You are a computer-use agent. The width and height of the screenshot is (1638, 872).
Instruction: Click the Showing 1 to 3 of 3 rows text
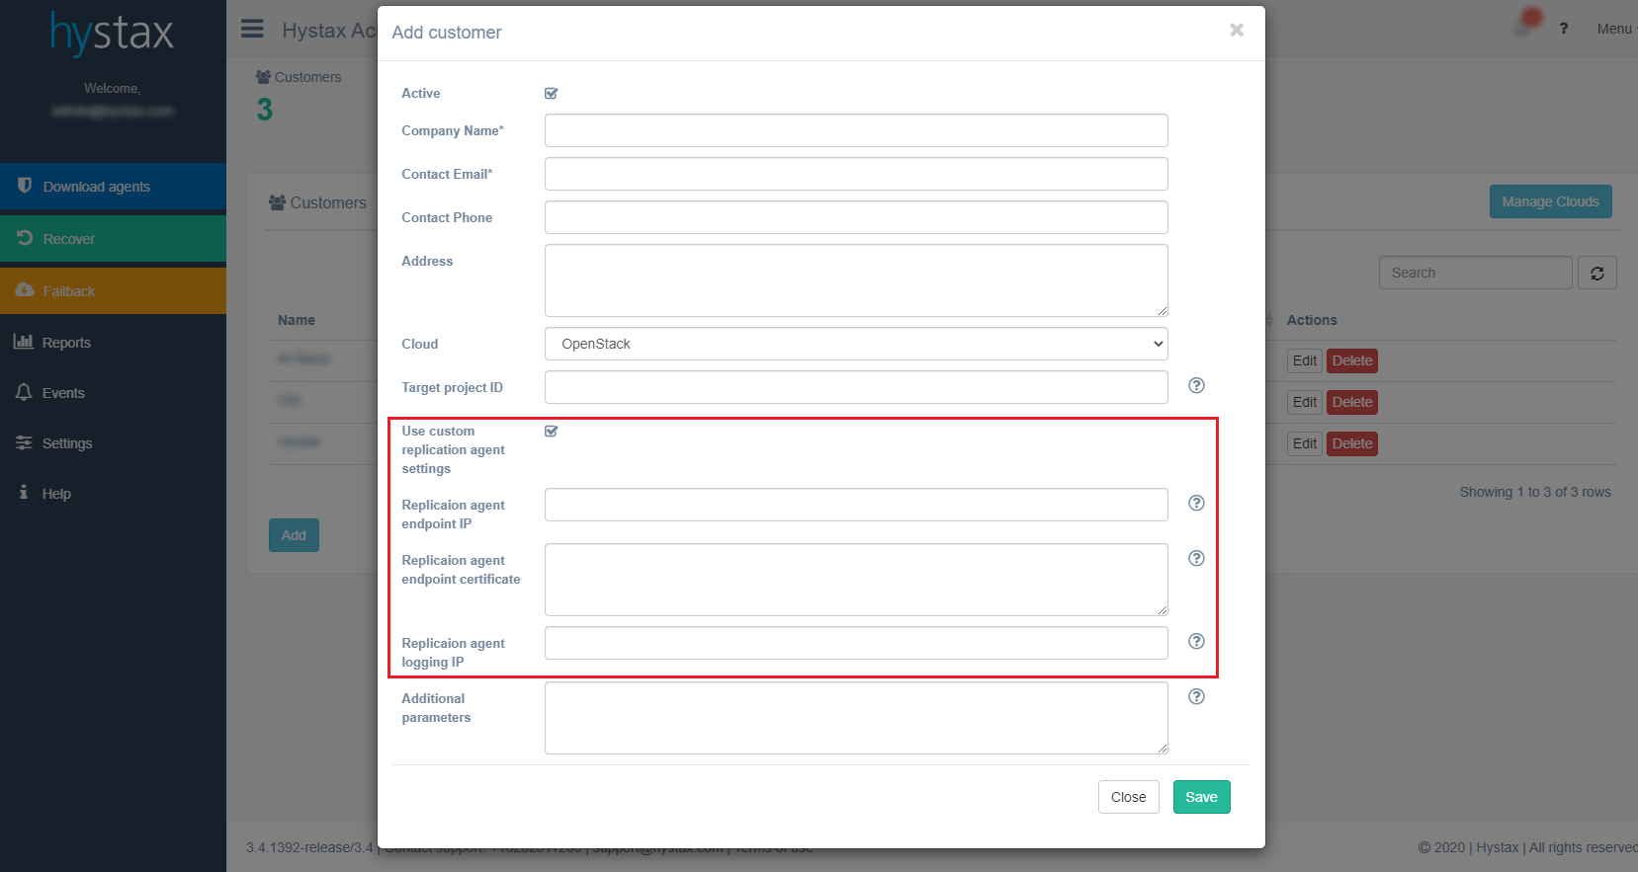(1535, 492)
